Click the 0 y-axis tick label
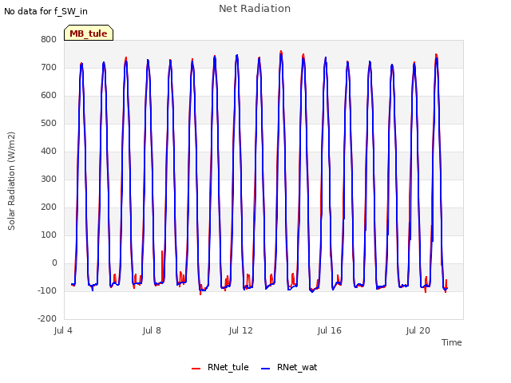Screen dimensions: 511x383 (x=54, y=263)
